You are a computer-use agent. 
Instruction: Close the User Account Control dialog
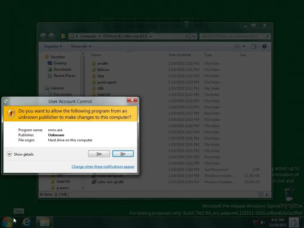click(x=132, y=100)
